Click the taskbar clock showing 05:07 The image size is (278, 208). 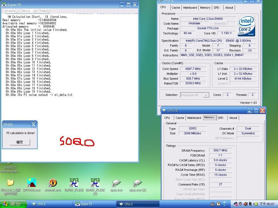click(x=267, y=204)
